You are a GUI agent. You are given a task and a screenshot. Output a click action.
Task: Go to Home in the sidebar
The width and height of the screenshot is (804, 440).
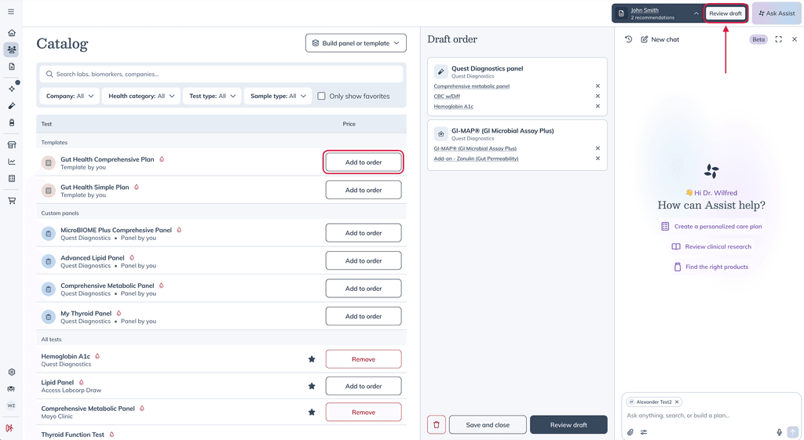tap(11, 33)
